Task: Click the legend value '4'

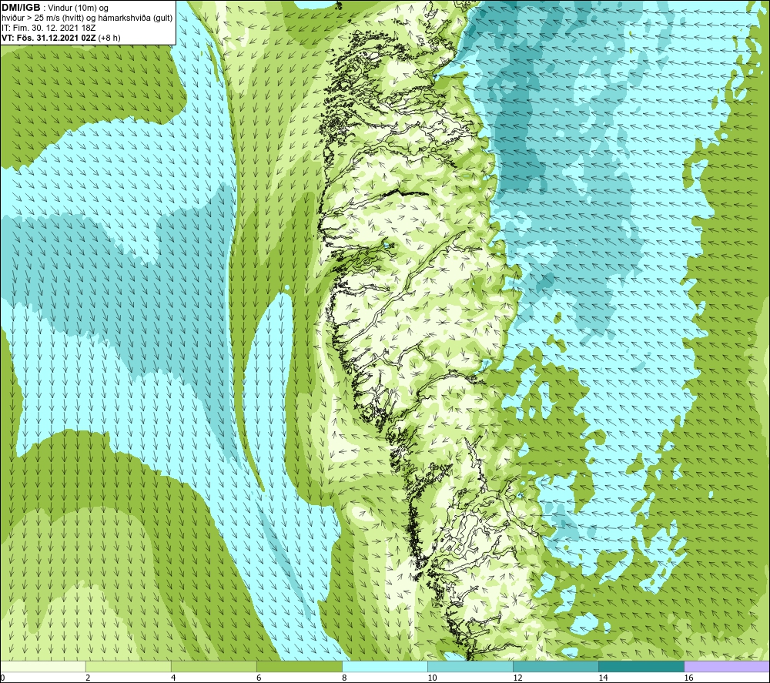Action: (173, 678)
